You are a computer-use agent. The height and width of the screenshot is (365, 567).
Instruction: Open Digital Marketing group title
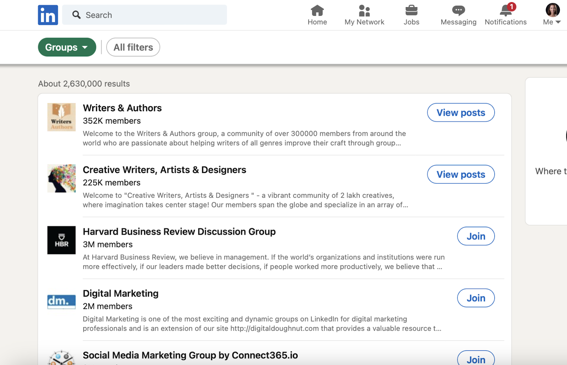(x=120, y=293)
